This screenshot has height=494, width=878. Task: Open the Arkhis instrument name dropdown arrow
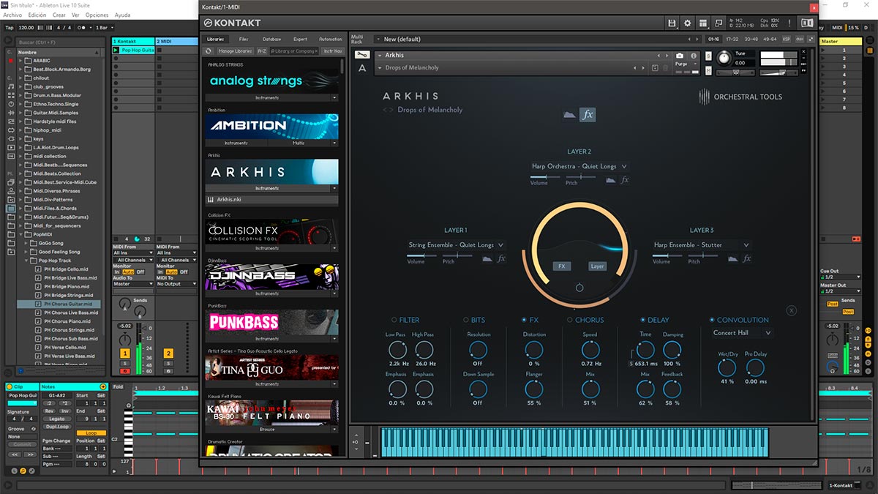pyautogui.click(x=380, y=56)
